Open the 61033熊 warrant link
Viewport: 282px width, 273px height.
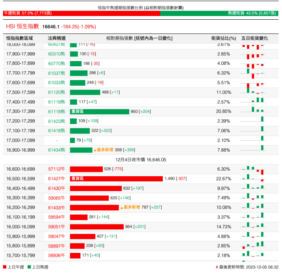click(x=57, y=83)
